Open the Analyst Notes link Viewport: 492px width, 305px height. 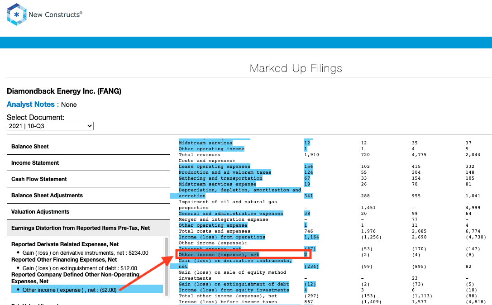(x=31, y=105)
